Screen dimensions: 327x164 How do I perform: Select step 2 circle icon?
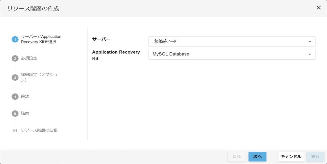tap(15, 58)
